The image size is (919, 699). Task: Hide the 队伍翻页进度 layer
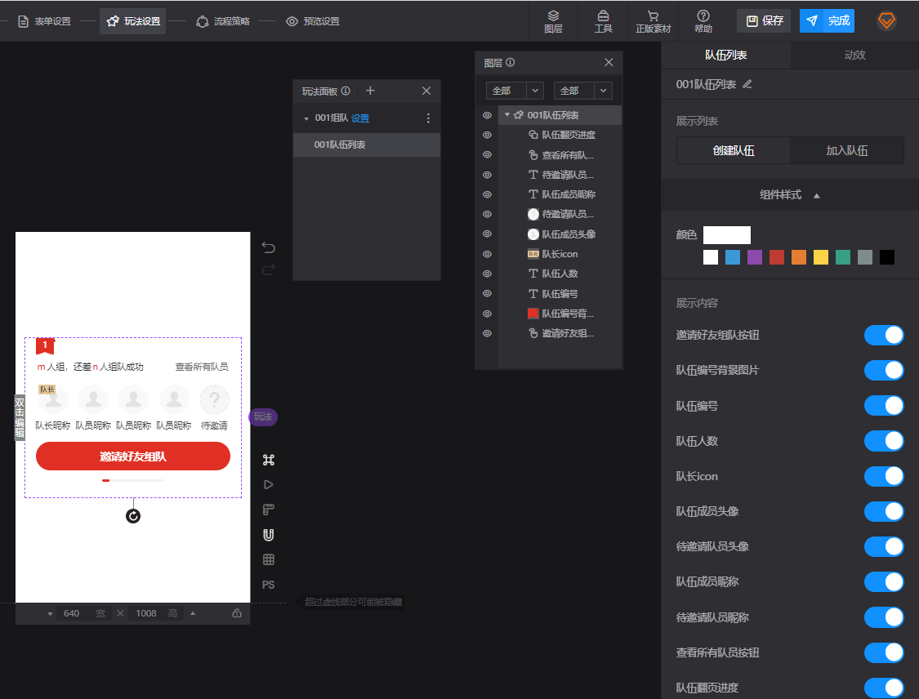coord(487,135)
